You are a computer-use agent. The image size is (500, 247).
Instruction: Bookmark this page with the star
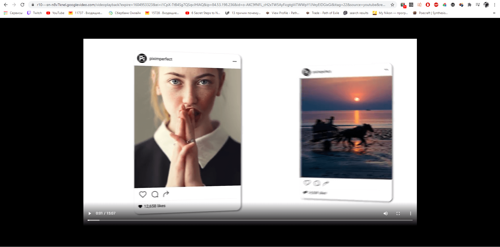click(x=392, y=5)
